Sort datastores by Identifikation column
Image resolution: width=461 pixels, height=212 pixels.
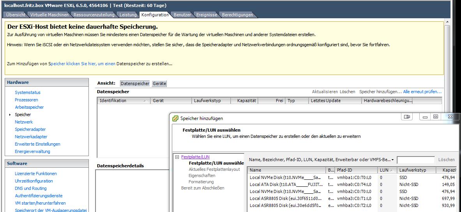click(x=124, y=101)
